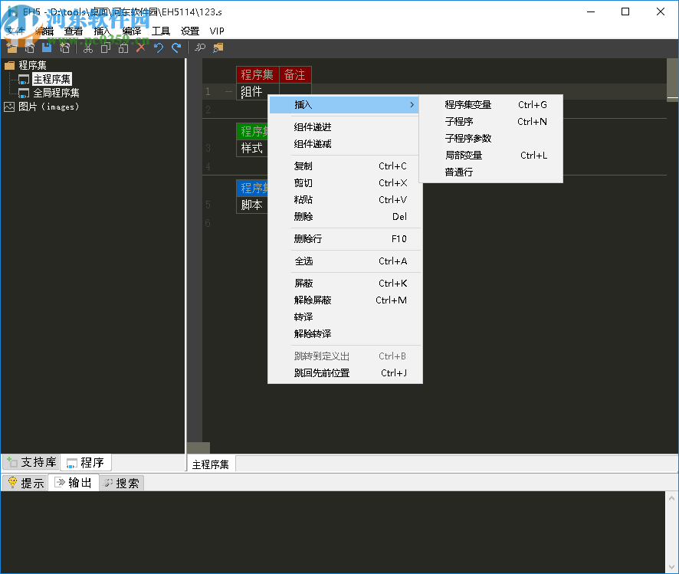
Task: Open the 插入 menu in menu bar
Action: 102,31
